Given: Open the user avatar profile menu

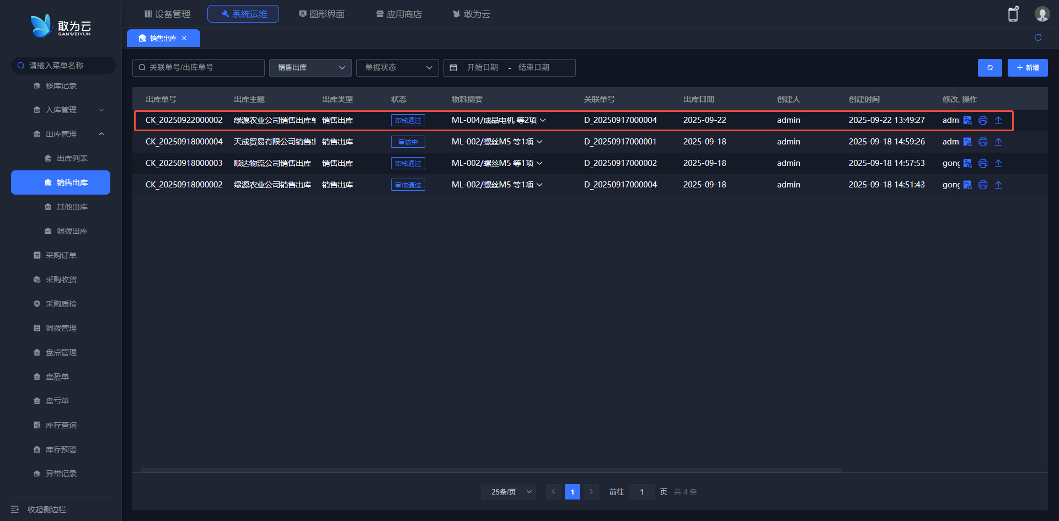Looking at the screenshot, I should click(1041, 14).
